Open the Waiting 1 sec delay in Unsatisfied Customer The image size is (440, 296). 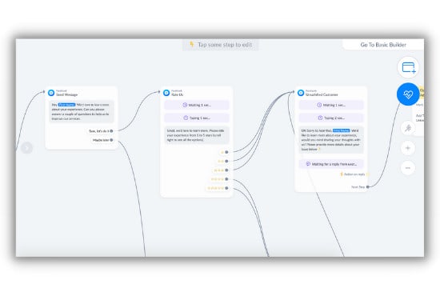click(x=331, y=105)
